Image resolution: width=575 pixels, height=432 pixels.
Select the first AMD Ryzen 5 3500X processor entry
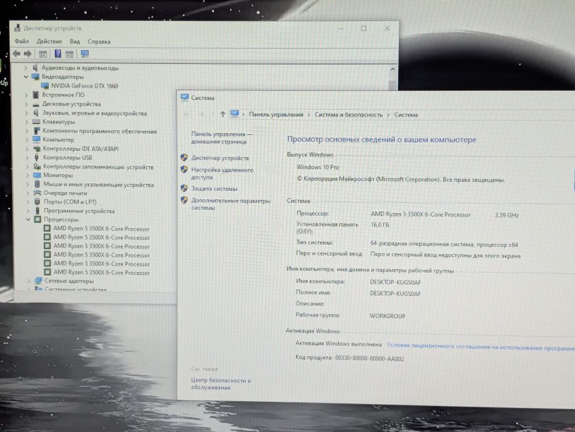click(x=101, y=228)
